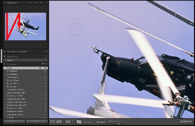The image size is (195, 126).
Task: Click the spot removal circle on the sky
Action: coord(76,29)
